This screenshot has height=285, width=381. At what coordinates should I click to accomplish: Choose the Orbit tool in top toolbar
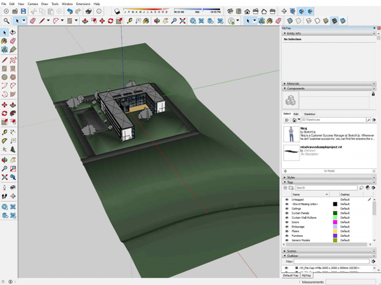point(157,21)
